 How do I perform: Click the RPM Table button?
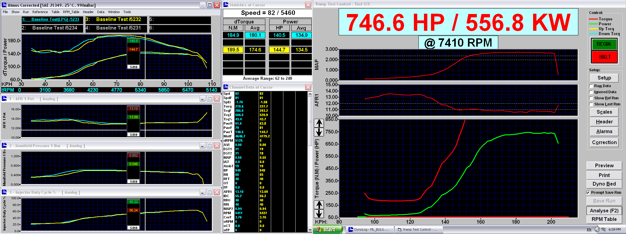(x=604, y=219)
